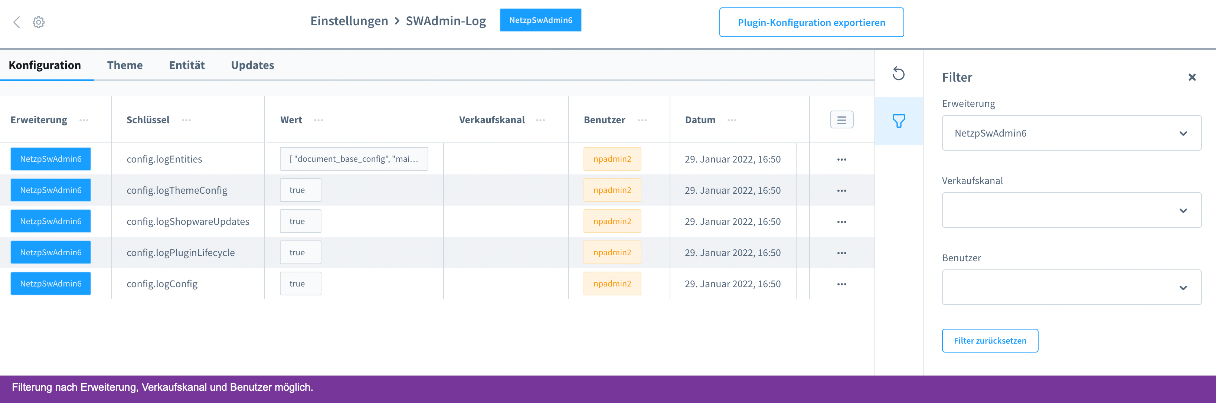This screenshot has width=1216, height=403.
Task: Open row actions for config.logShopwareUpdates
Action: pos(841,222)
